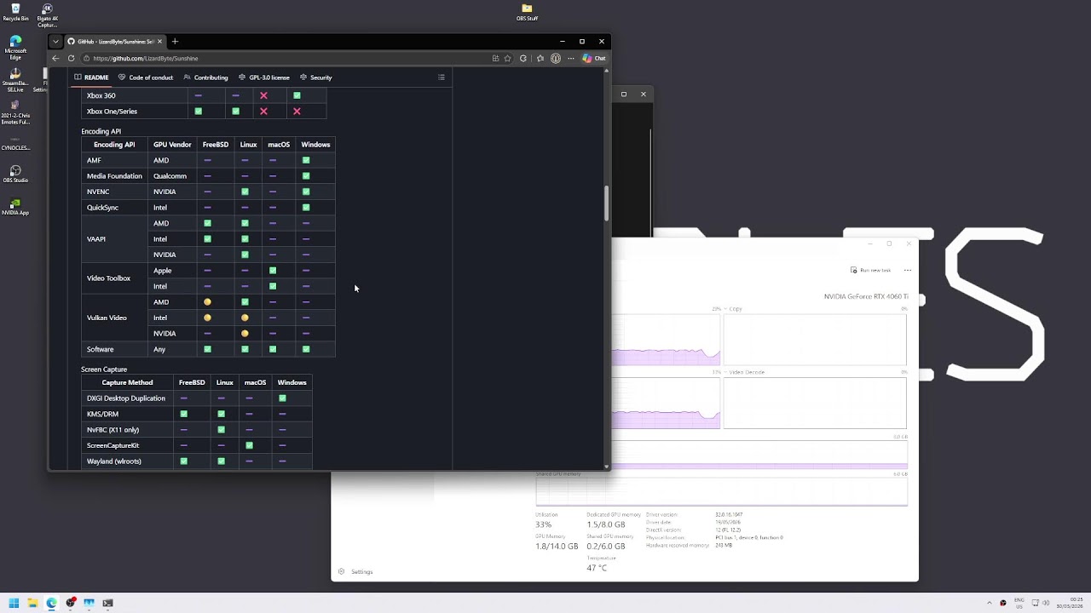Viewport: 1091px width, 613px height.
Task: Switch to Edge on the taskbar
Action: (51, 603)
